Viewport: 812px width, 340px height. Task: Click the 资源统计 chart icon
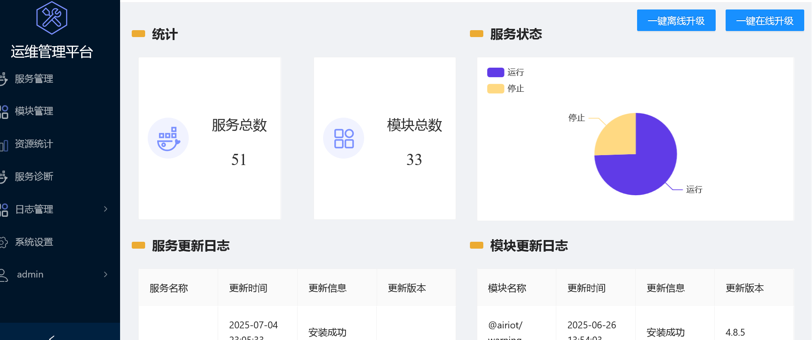pyautogui.click(x=4, y=145)
